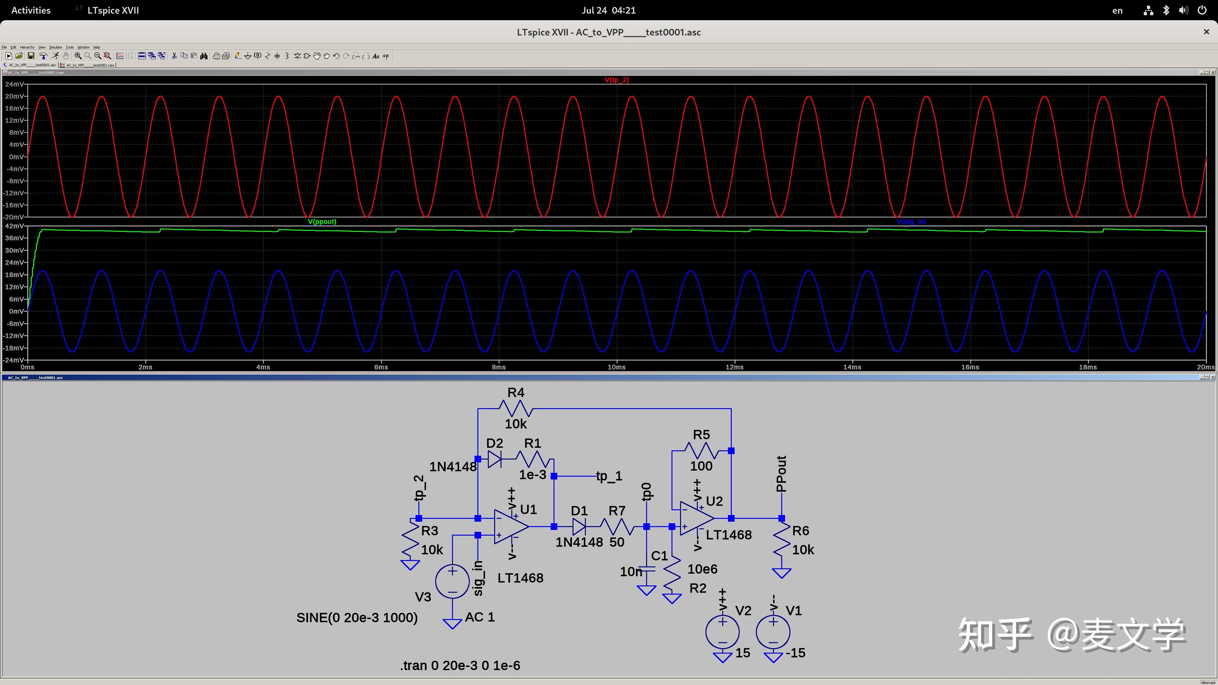Click the Cut scissors icon
Screen dimensions: 1218x685
click(174, 56)
